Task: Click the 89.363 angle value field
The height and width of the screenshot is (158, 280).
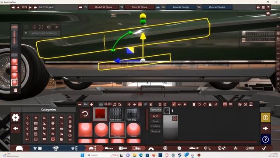Action: pos(108,104)
